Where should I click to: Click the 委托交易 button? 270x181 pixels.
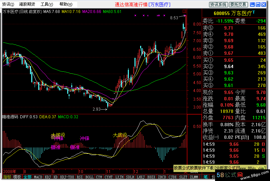click(238, 4)
